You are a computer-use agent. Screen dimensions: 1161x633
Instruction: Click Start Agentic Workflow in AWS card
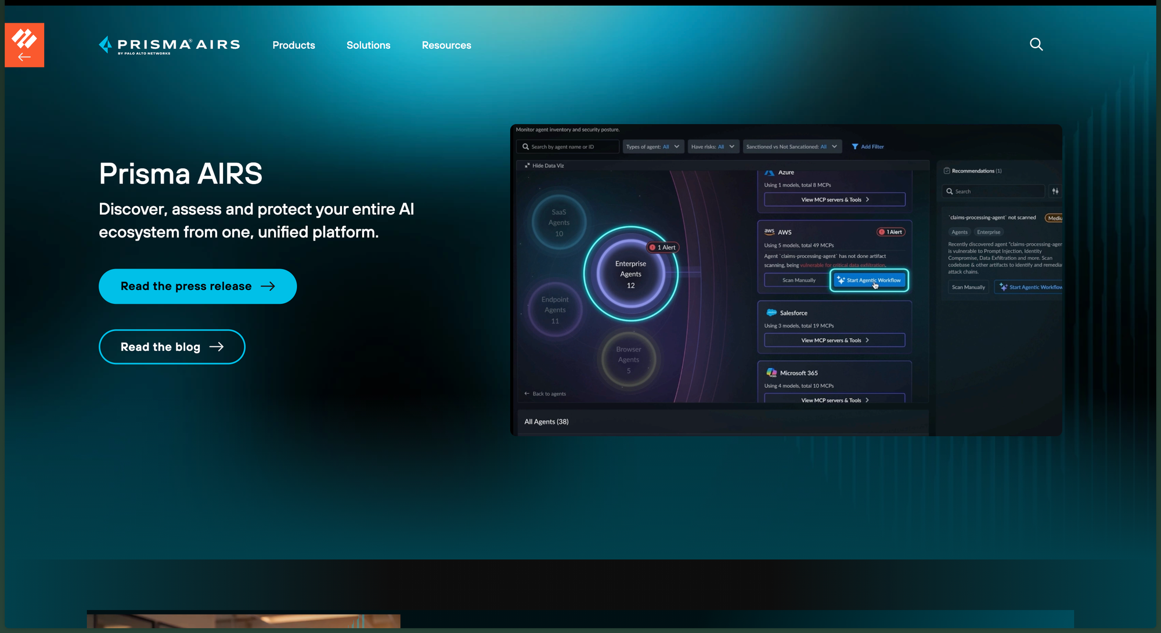click(x=869, y=280)
